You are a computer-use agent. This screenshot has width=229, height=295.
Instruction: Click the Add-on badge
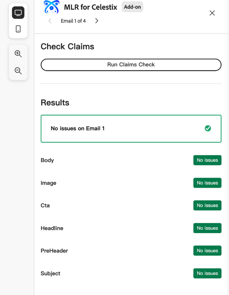tap(132, 7)
